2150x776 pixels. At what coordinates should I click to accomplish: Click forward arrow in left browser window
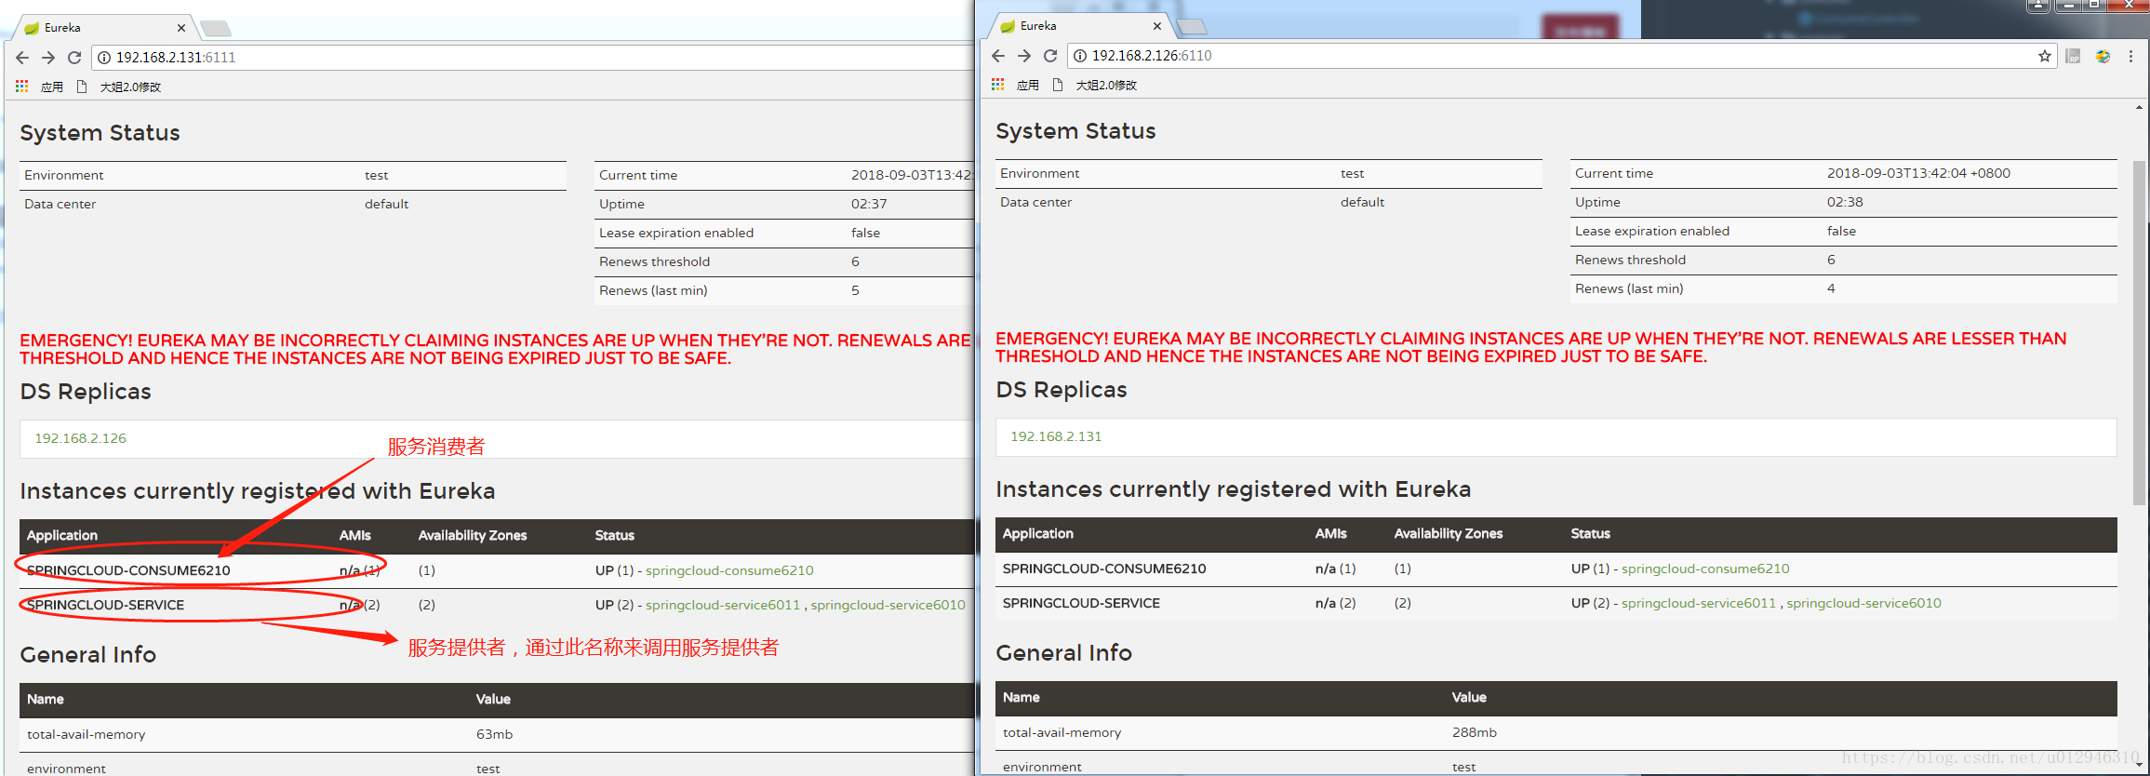point(48,58)
